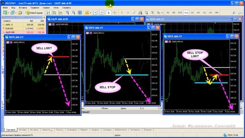This screenshot has width=245, height=138.
Task: Open the Маркет tab
Action: [84, 130]
